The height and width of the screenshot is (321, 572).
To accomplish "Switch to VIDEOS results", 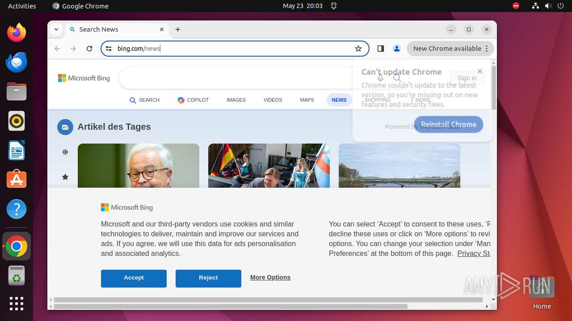I will point(273,100).
